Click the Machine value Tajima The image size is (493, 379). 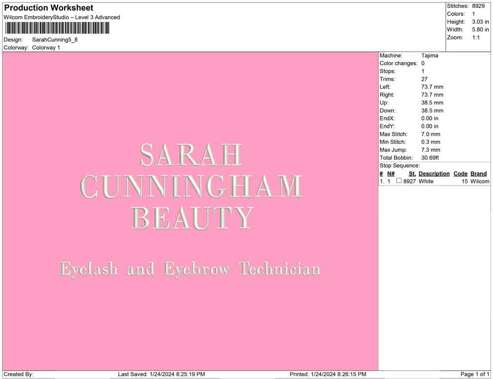click(429, 56)
